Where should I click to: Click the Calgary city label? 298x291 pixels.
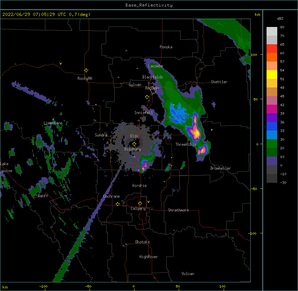click(x=138, y=208)
